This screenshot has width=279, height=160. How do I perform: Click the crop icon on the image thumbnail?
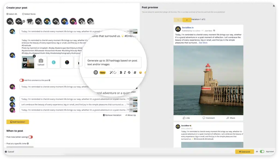point(25,60)
